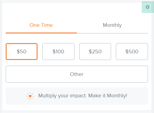Set gift frequency to Monthly
The image size is (154, 113).
pos(112,25)
